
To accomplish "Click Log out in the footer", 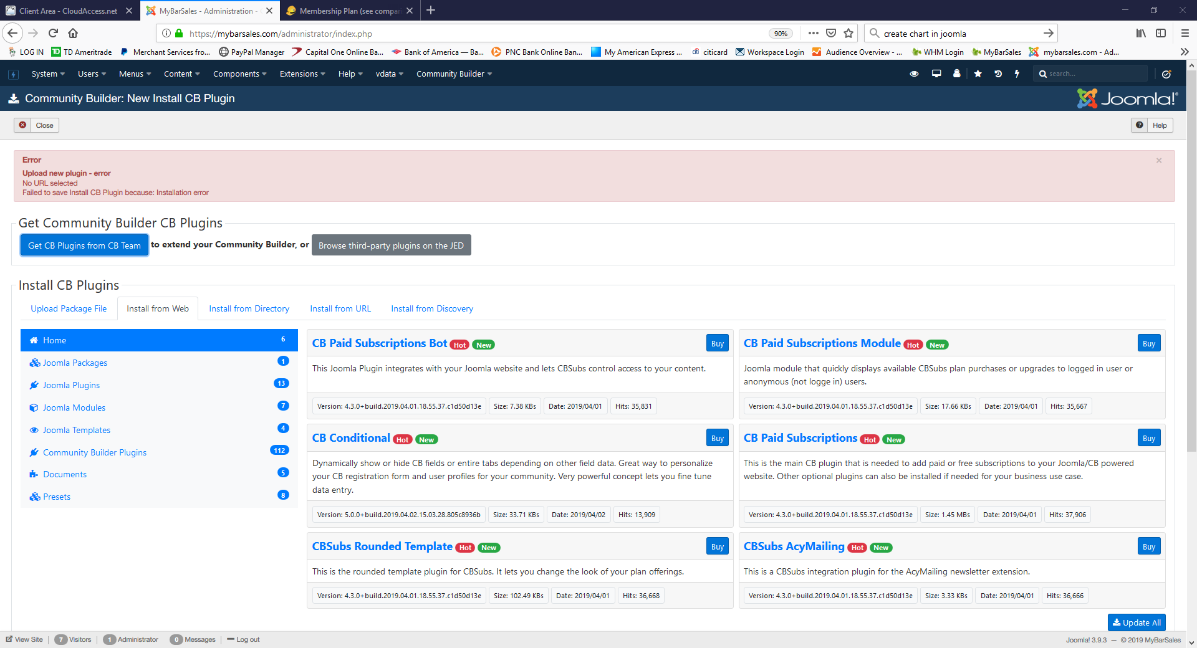I will point(243,639).
